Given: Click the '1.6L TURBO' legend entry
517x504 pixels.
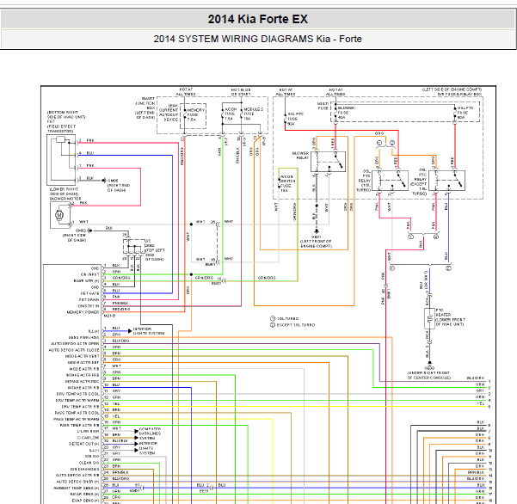Looking at the screenshot, I should [x=284, y=319].
